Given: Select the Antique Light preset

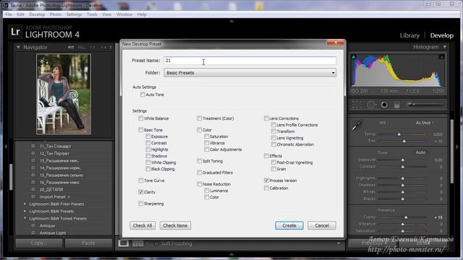Looking at the screenshot, I should pos(53,233).
